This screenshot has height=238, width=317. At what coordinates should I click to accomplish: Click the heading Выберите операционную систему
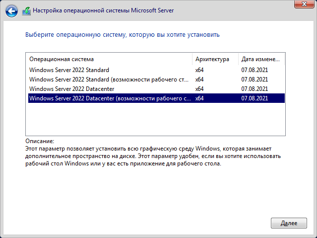click(x=123, y=35)
